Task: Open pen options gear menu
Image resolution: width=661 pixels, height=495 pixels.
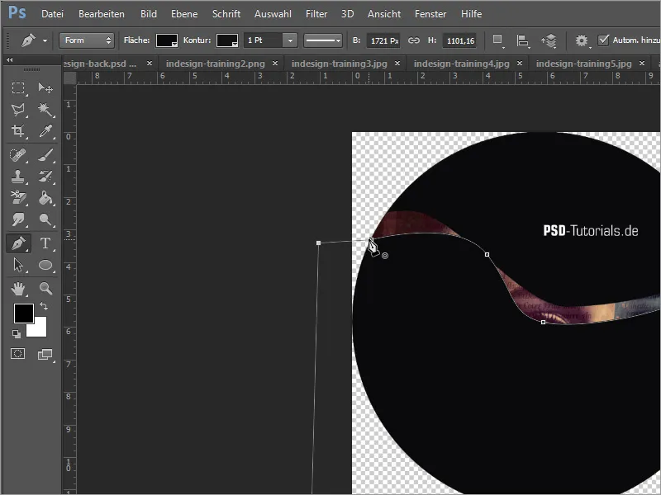Action: [582, 40]
